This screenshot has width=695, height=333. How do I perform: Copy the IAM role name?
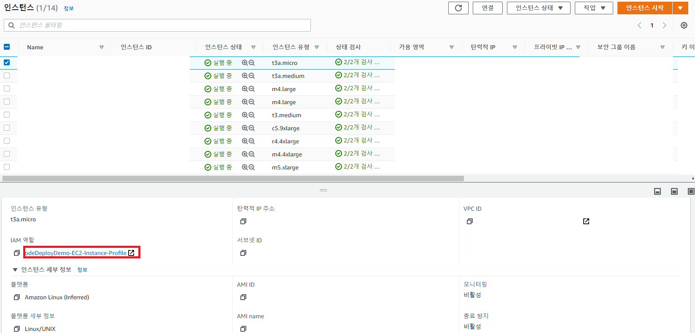(17, 253)
